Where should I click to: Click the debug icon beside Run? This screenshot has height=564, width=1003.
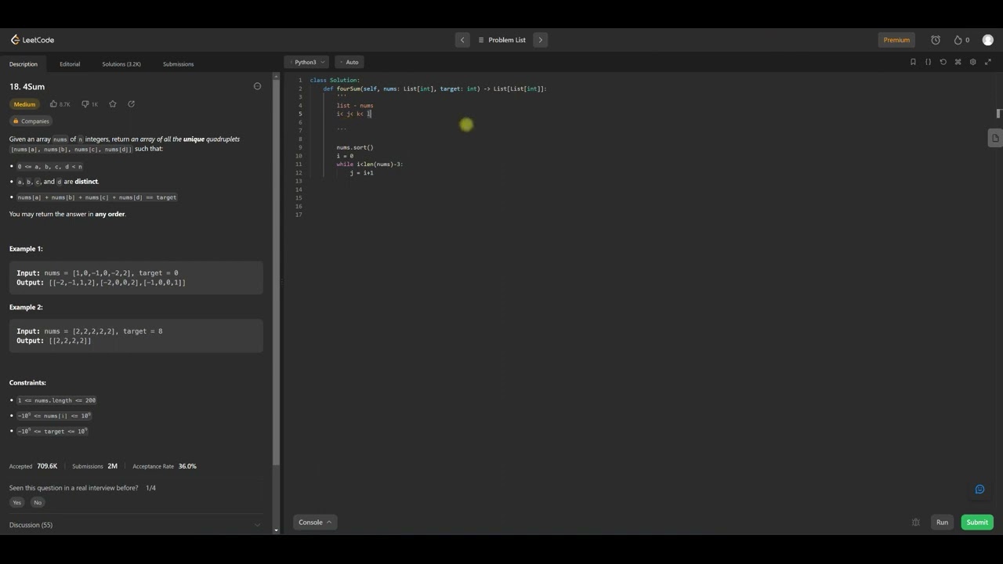pyautogui.click(x=915, y=522)
